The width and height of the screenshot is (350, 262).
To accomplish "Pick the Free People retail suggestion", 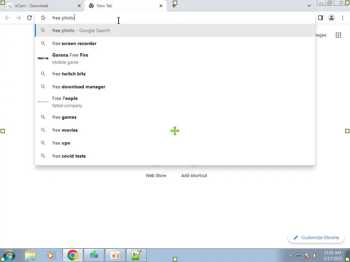I will (175, 102).
